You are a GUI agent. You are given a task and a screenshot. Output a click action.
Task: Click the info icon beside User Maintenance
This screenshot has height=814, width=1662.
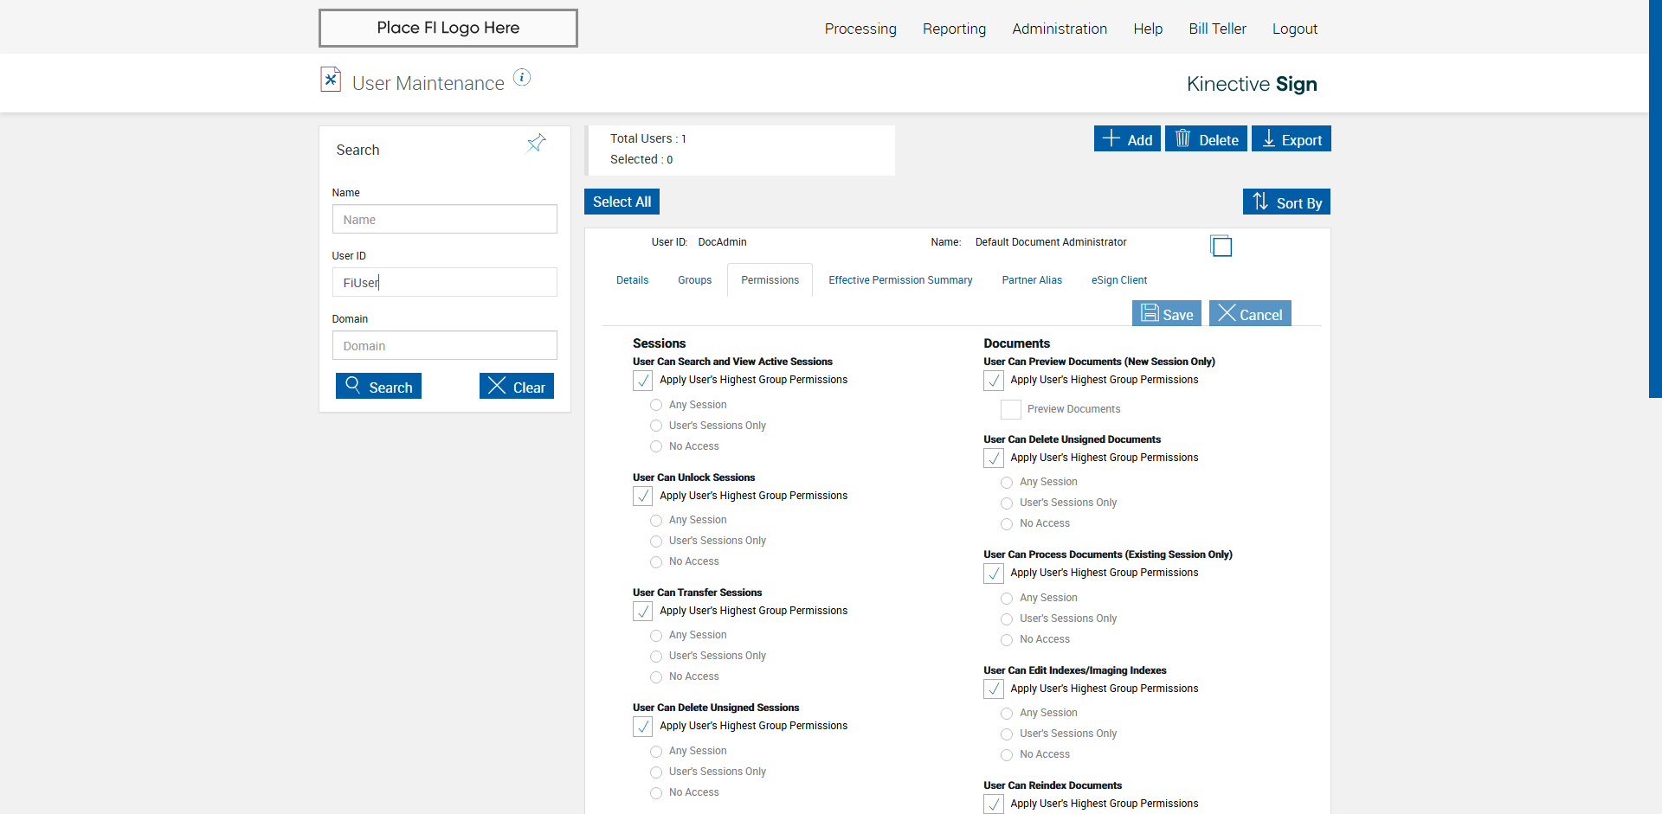point(522,78)
